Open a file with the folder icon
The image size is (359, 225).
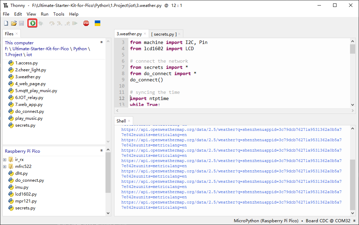pos(14,23)
